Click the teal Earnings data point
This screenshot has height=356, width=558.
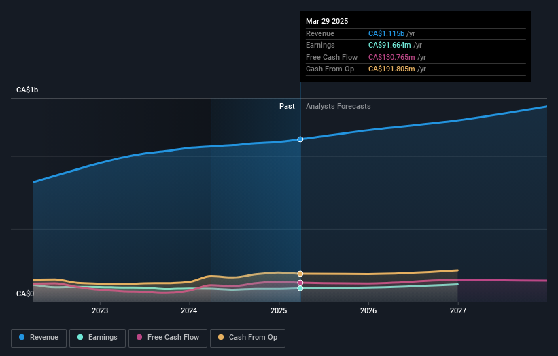click(x=300, y=288)
